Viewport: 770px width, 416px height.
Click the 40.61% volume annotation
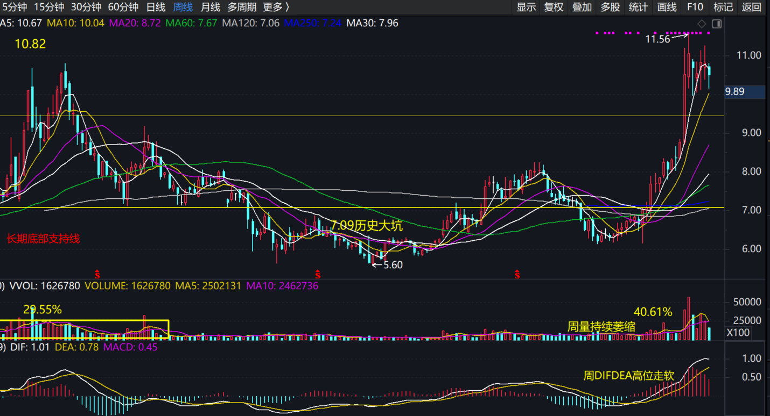click(x=653, y=312)
